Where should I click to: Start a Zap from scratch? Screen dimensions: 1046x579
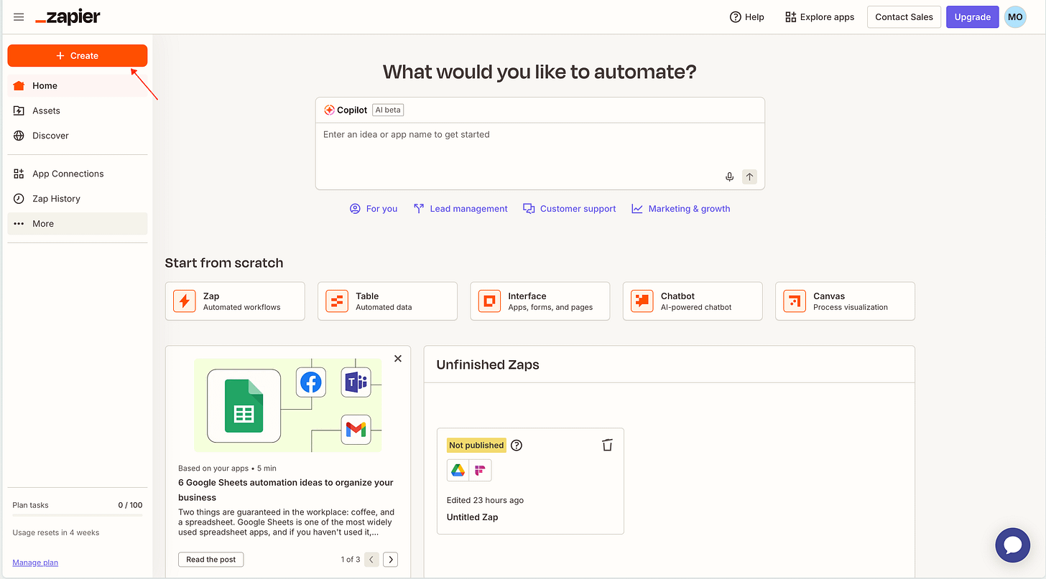pos(235,301)
